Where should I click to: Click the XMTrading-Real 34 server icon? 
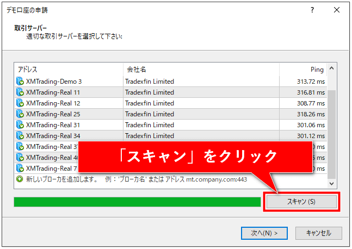pyautogui.click(x=20, y=136)
